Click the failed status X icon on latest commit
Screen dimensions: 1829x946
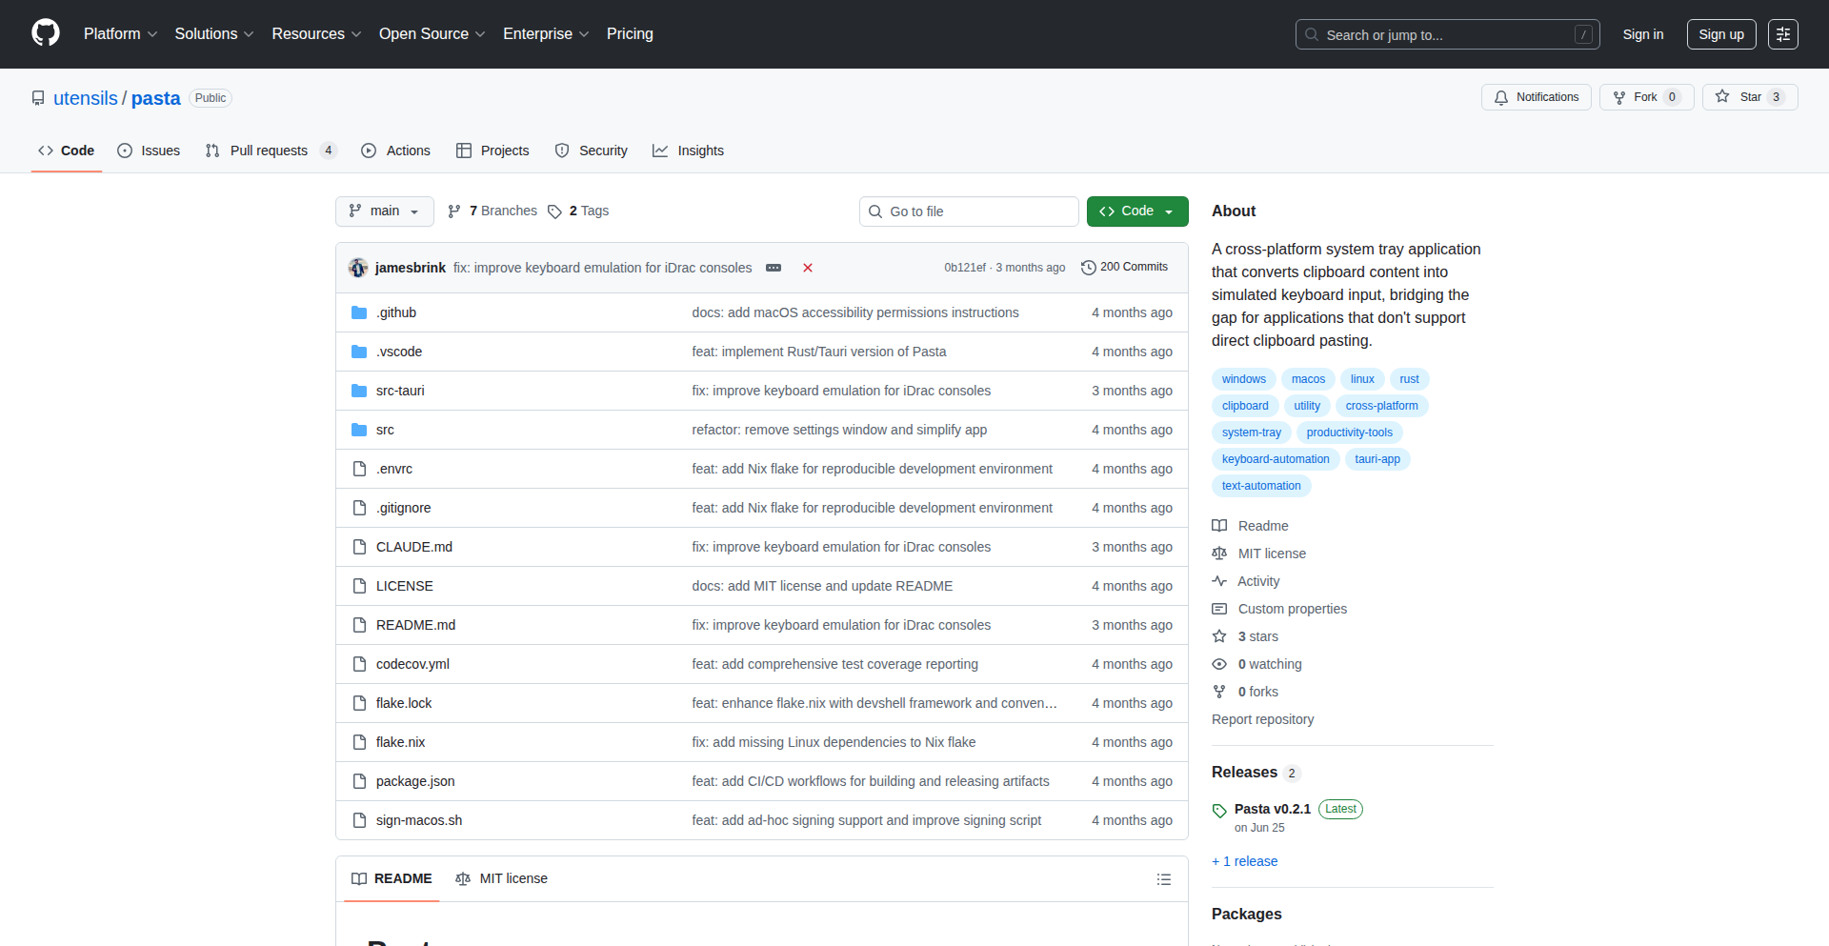click(808, 268)
